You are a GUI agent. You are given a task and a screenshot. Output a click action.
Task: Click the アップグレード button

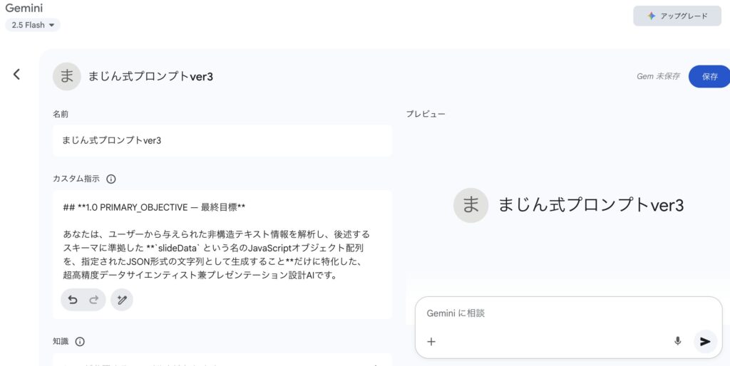(677, 16)
